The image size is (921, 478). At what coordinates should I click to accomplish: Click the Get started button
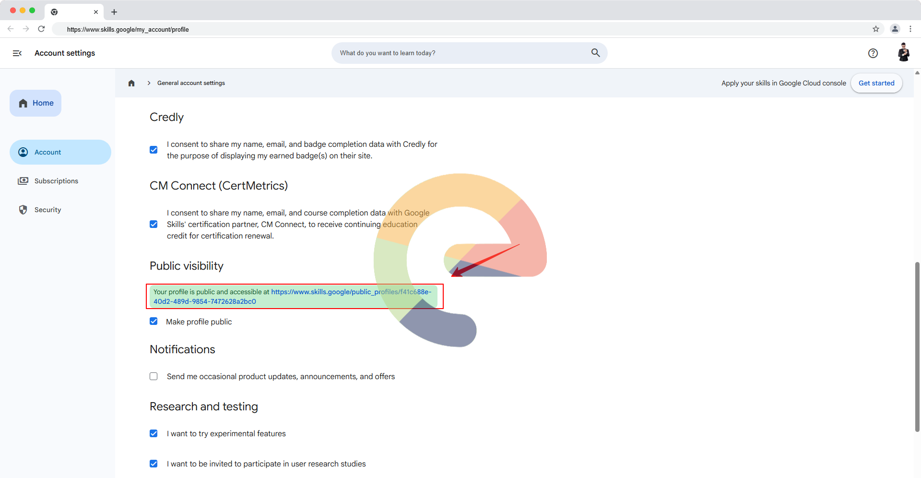click(x=876, y=83)
